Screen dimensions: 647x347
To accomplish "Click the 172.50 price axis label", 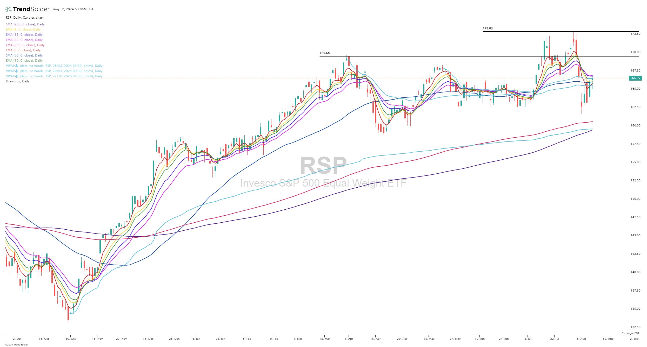I will (x=635, y=34).
